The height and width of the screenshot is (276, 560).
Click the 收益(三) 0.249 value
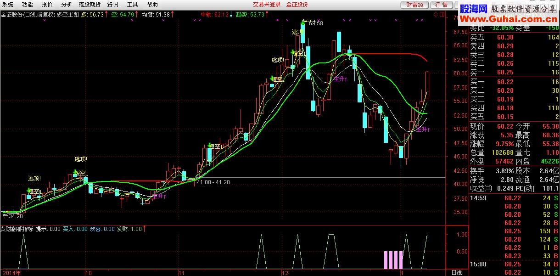coord(505,188)
